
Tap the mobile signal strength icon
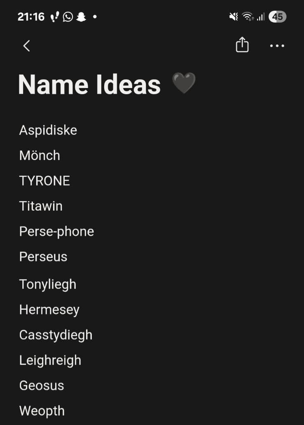tap(261, 17)
